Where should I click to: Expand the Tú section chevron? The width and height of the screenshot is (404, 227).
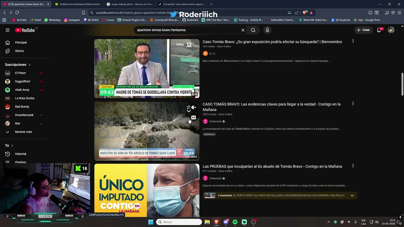pos(12,146)
